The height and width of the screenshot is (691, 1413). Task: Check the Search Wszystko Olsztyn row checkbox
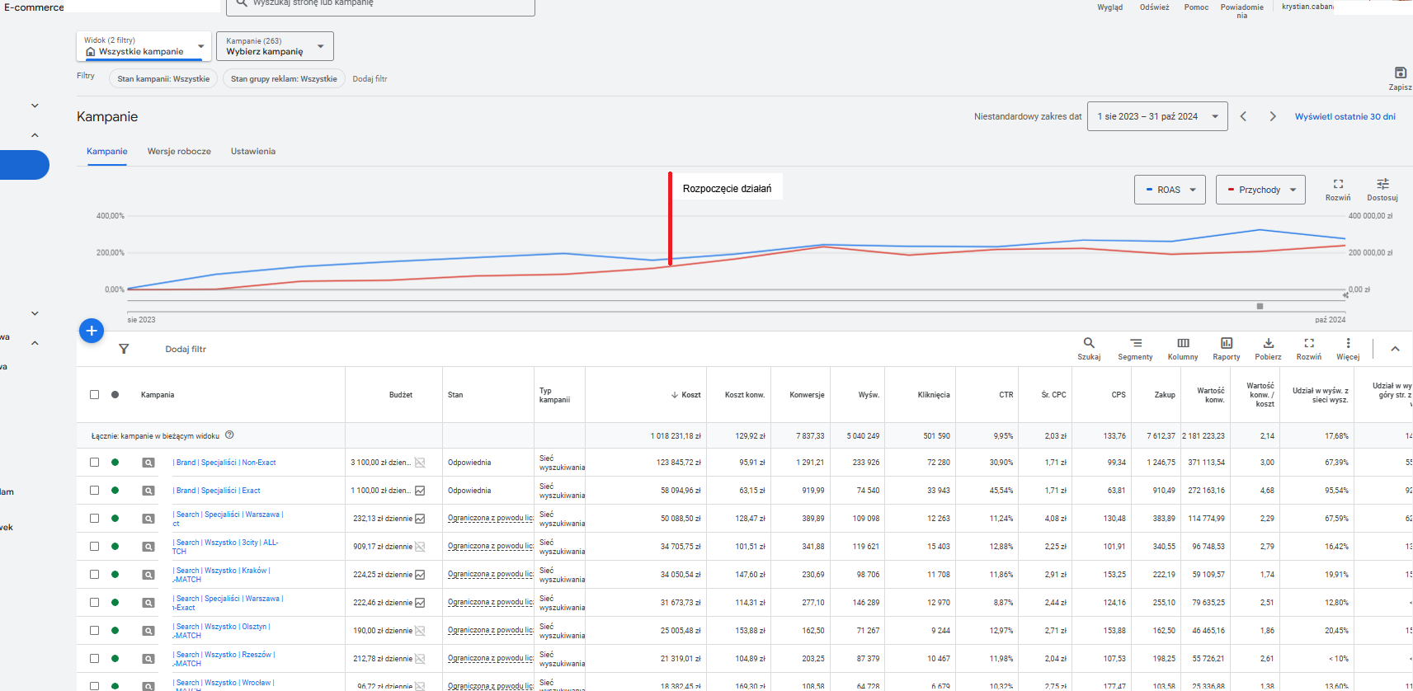click(x=94, y=631)
